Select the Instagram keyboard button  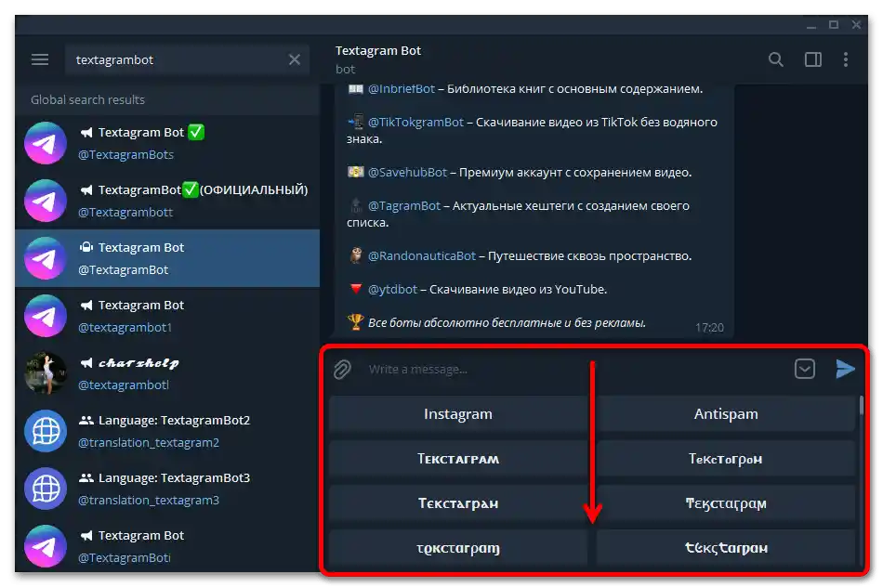click(458, 414)
